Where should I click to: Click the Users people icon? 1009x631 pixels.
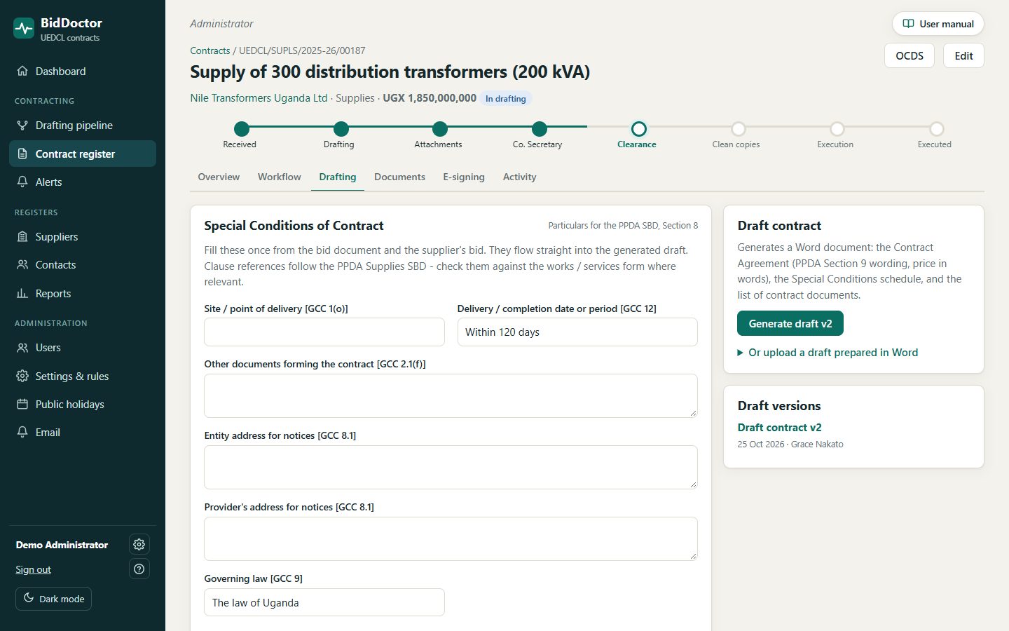22,348
